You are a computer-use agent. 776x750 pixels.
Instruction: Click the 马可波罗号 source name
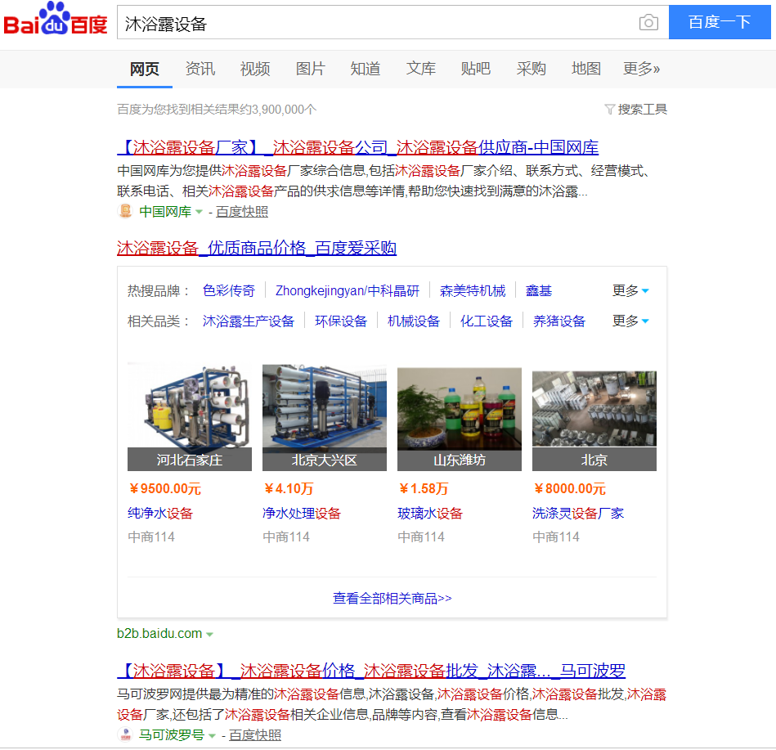tap(172, 735)
